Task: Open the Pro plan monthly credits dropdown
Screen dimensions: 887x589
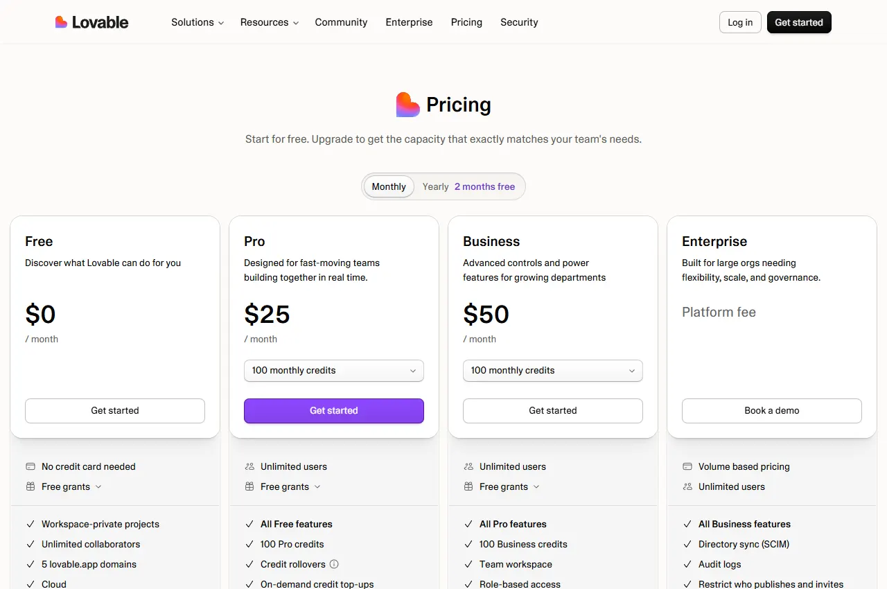Action: [x=334, y=371]
